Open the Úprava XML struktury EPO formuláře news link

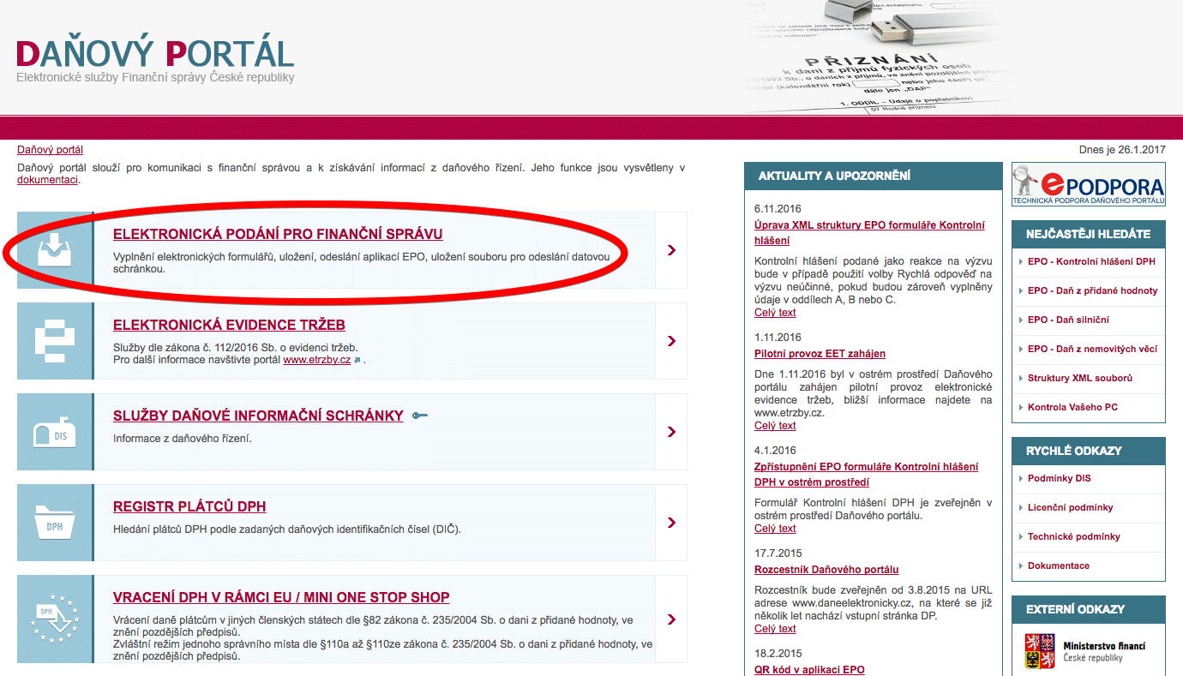coord(869,233)
